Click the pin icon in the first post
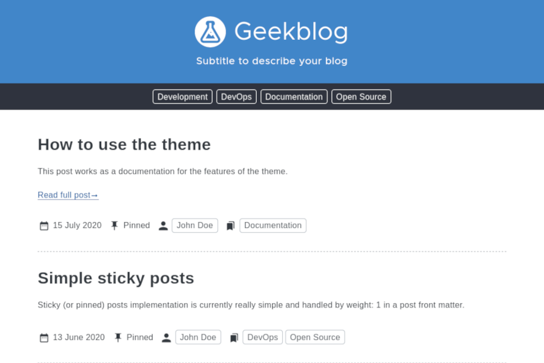Image resolution: width=544 pixels, height=363 pixels. [115, 226]
